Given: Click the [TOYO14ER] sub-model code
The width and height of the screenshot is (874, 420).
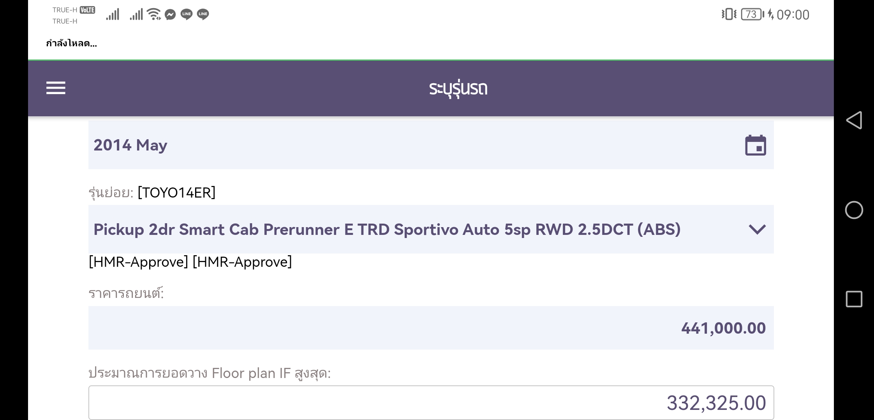Looking at the screenshot, I should point(176,192).
